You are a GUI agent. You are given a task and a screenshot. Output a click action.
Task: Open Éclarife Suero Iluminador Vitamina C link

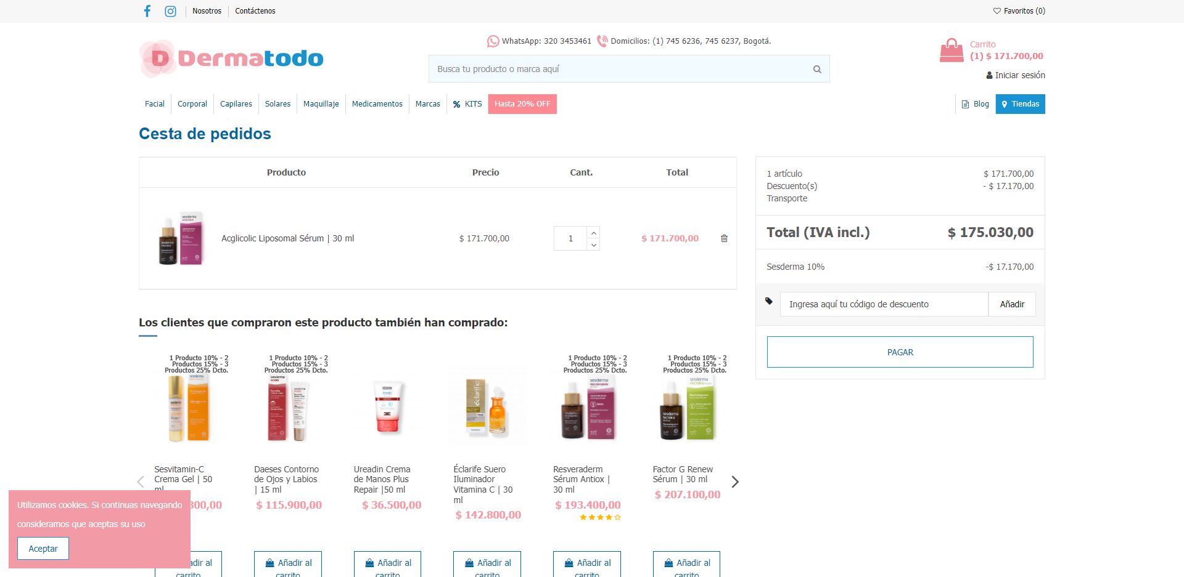483,485
